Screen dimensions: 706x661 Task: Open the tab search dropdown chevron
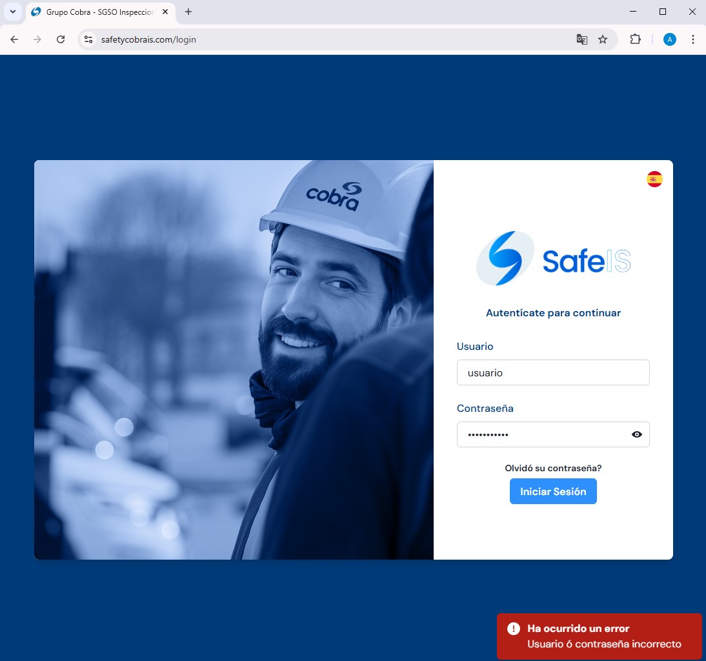tap(13, 12)
